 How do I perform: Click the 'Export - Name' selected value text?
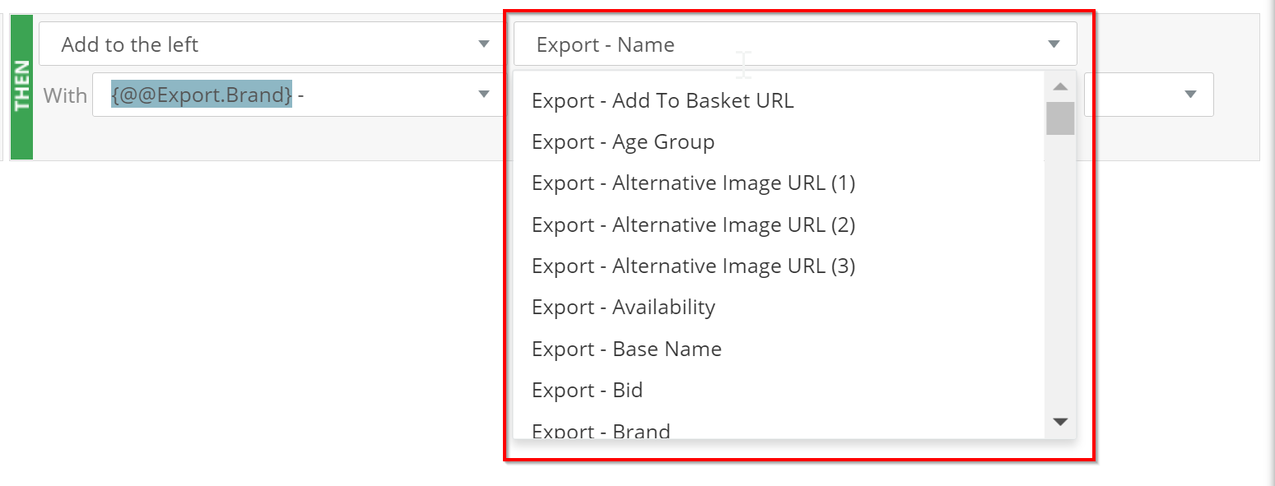tap(605, 44)
